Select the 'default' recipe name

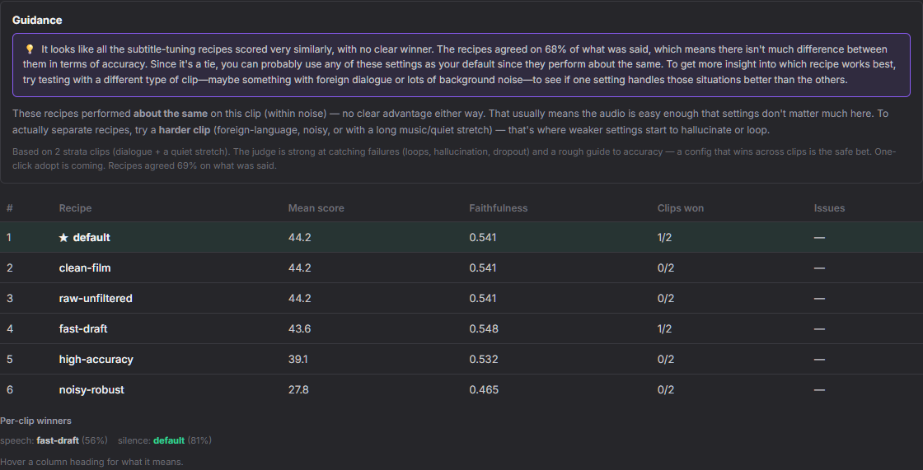click(91, 238)
